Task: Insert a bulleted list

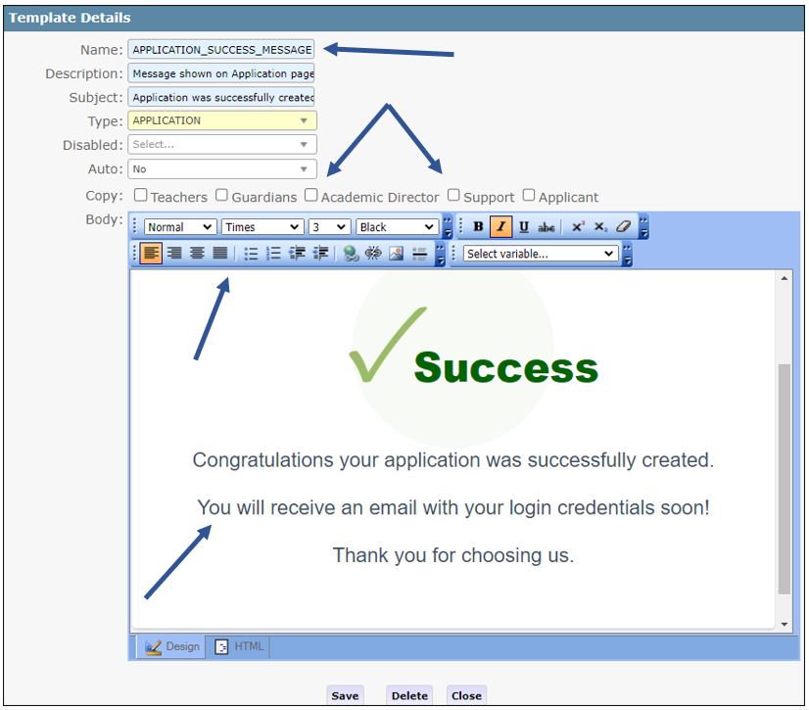Action: [x=251, y=254]
